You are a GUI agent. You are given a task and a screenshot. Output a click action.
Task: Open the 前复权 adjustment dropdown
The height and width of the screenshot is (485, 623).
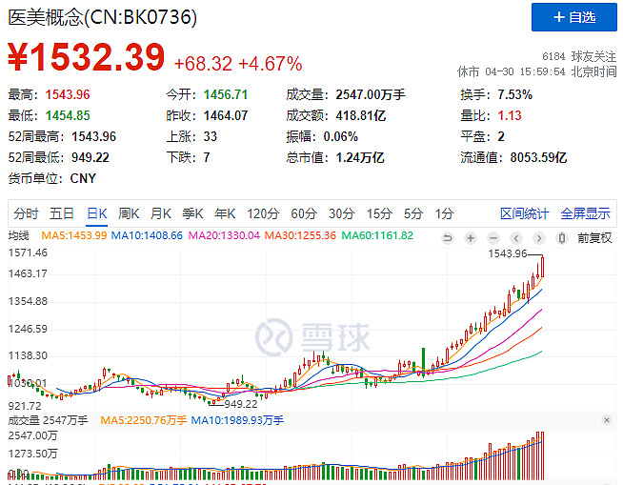pyautogui.click(x=594, y=238)
